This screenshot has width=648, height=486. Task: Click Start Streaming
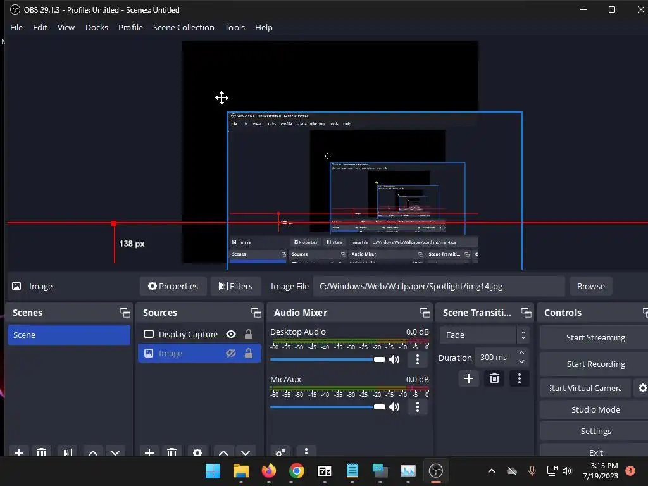[595, 338]
